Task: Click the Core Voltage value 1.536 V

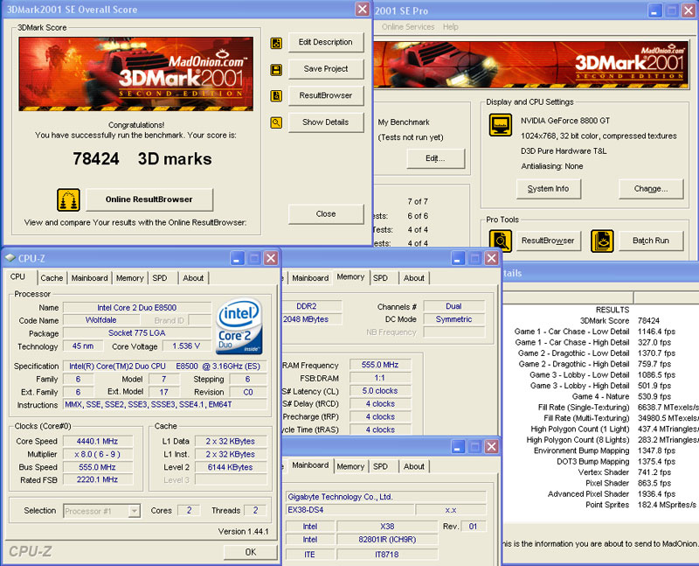Action: click(186, 346)
